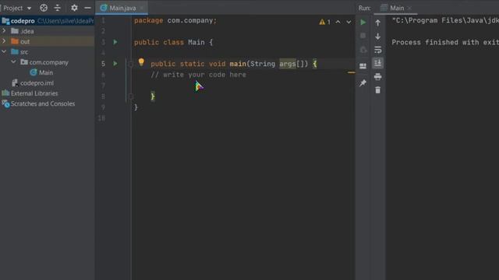Collapse the src folder

click(4, 51)
